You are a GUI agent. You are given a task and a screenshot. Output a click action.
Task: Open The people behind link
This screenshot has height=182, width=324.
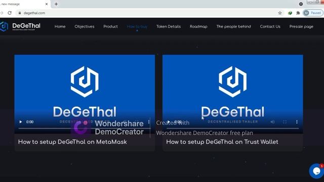(x=233, y=26)
